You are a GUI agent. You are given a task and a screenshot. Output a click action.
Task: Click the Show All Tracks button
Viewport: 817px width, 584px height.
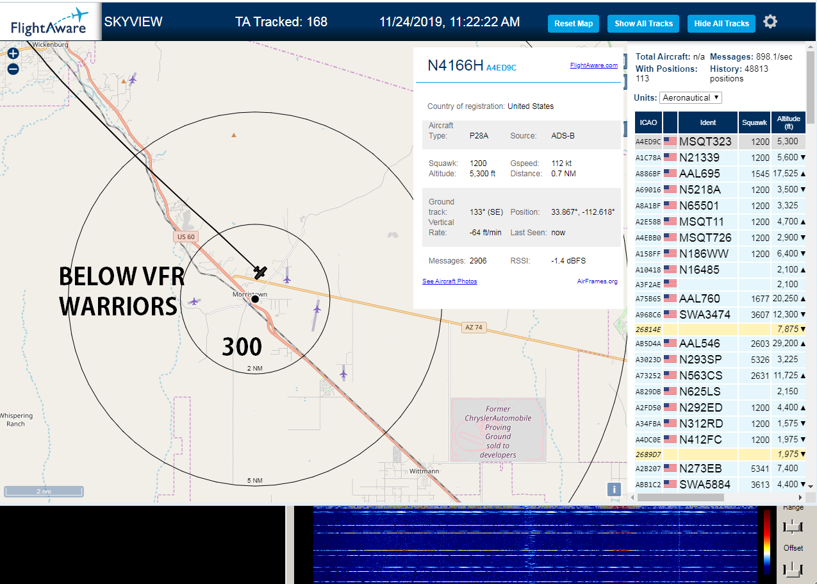643,24
